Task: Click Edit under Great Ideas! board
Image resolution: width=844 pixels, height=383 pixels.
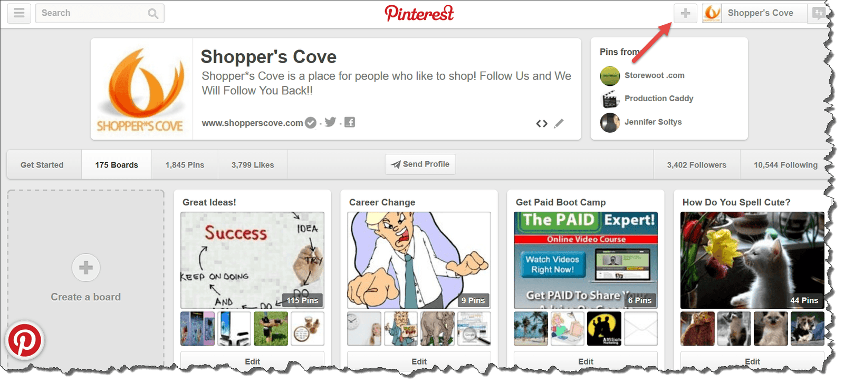Action: [252, 361]
